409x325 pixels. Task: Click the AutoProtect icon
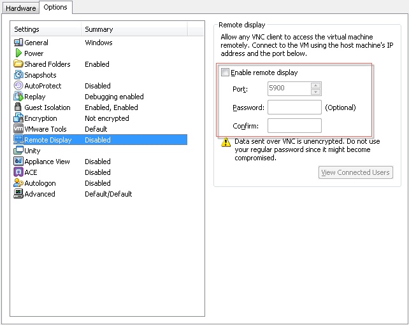coord(18,86)
